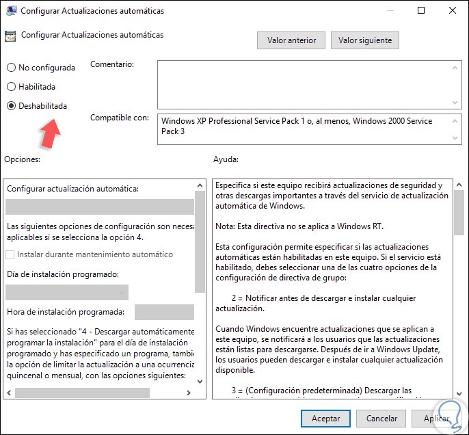This screenshot has width=469, height=435.
Task: Click the Comentario box scroll down arrow
Action: point(455,103)
